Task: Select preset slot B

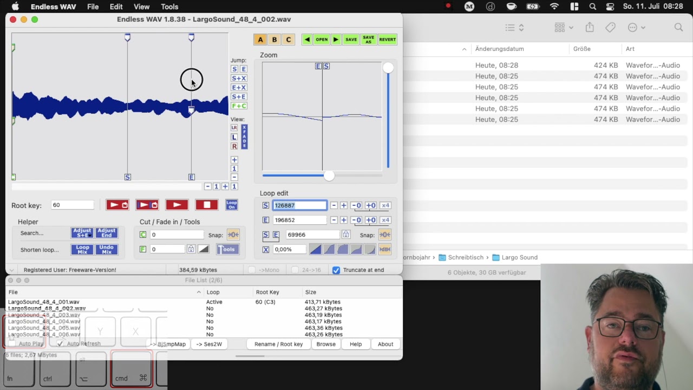Action: tap(274, 40)
